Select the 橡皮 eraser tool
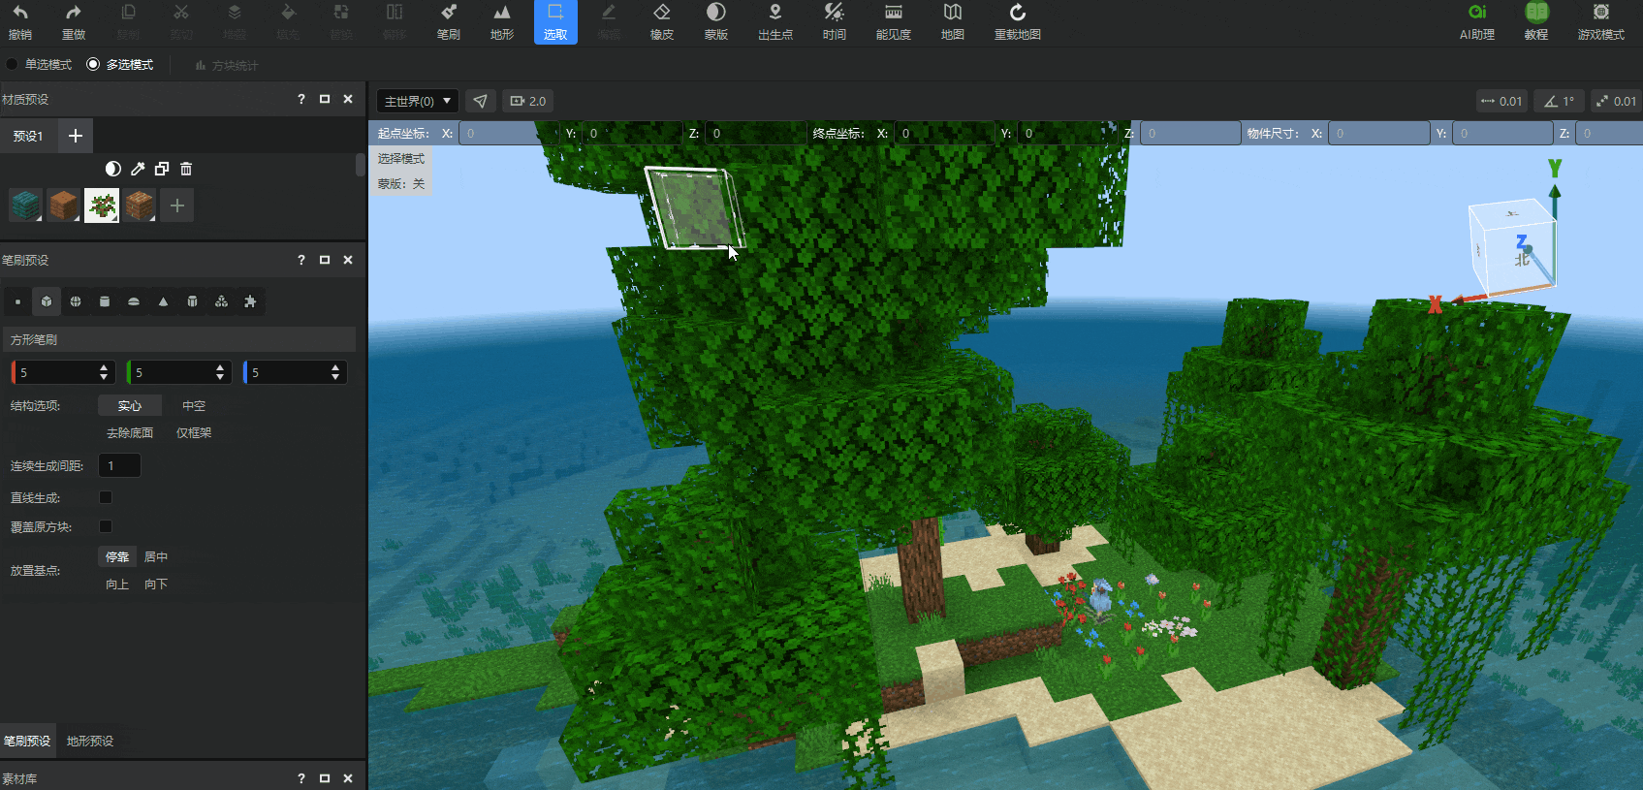 [662, 21]
